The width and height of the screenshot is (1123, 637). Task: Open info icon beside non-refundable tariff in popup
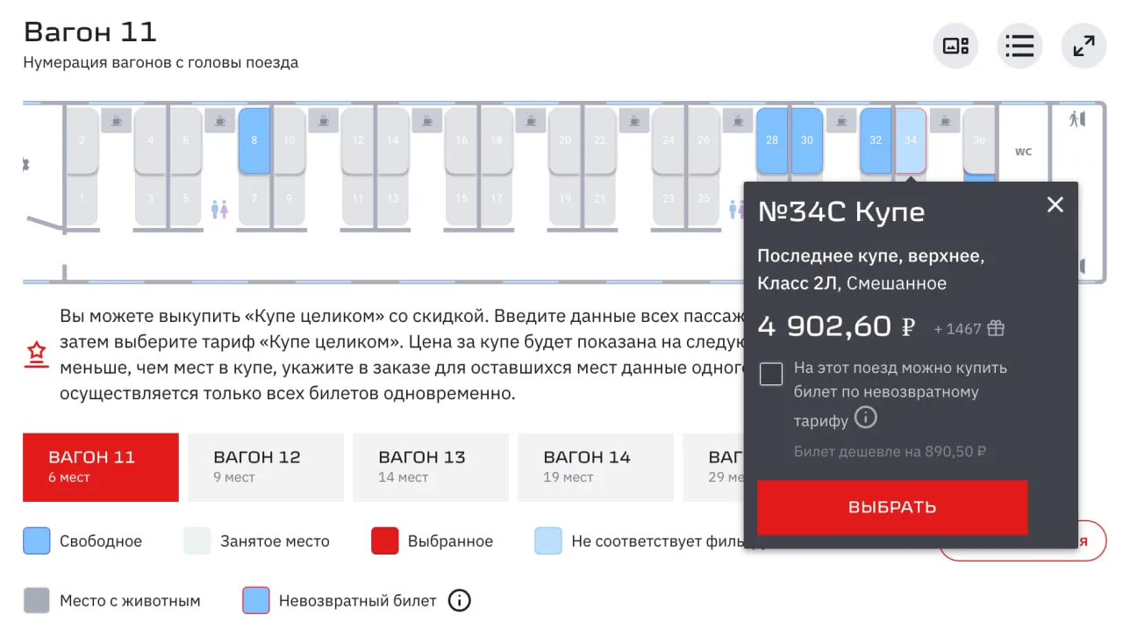coord(866,418)
